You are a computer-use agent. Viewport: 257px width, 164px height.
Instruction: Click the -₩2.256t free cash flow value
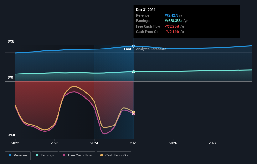172,26
